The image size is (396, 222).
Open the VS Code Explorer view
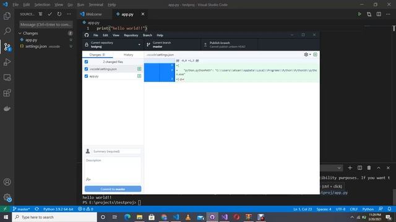click(x=7, y=16)
